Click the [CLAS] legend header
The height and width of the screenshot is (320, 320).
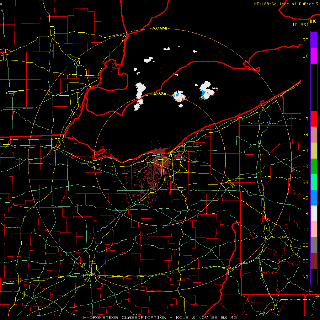(x=300, y=25)
